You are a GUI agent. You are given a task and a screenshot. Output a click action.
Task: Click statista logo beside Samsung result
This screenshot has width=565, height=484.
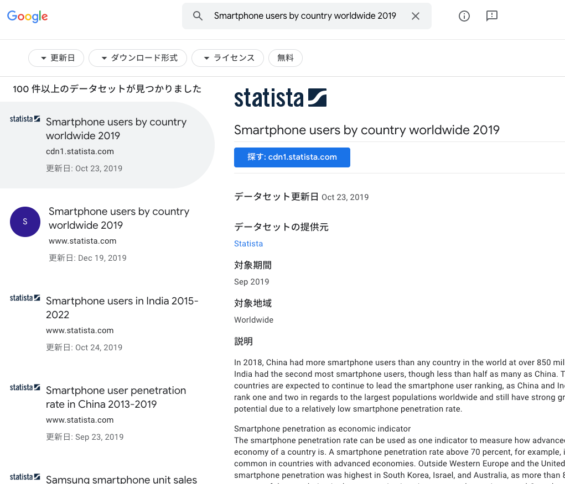25,477
